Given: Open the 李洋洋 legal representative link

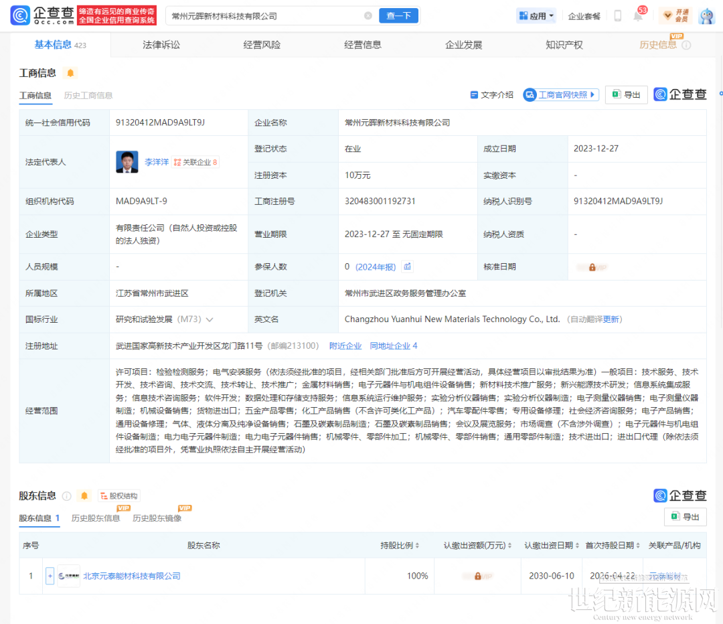Looking at the screenshot, I should (156, 162).
